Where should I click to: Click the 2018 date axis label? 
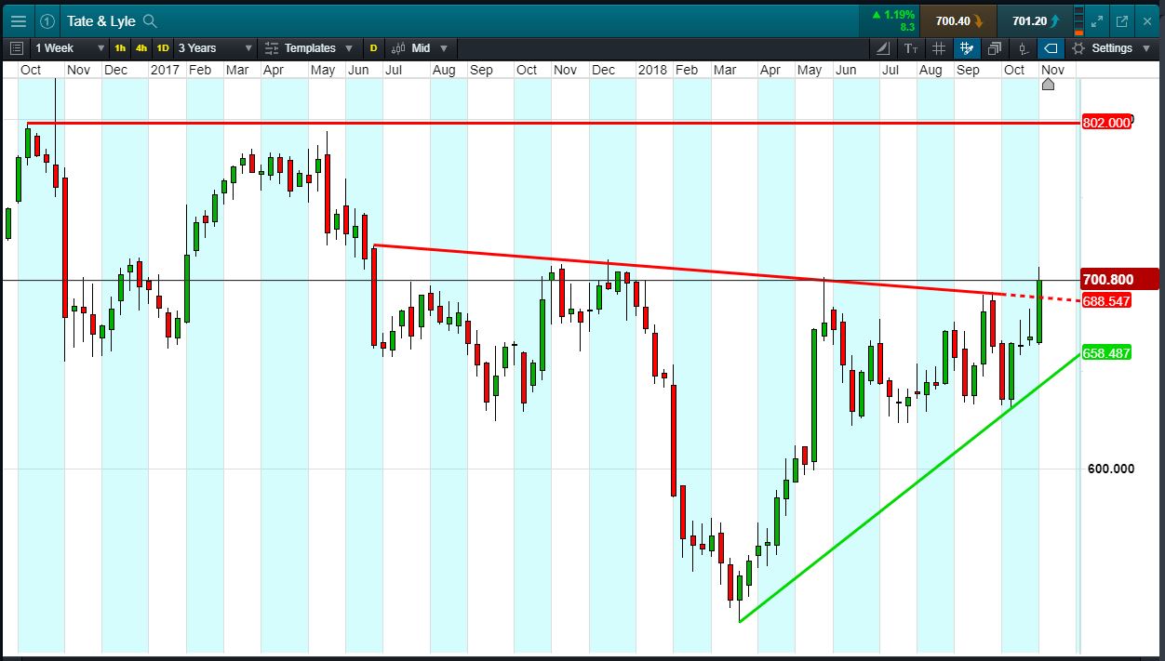653,70
